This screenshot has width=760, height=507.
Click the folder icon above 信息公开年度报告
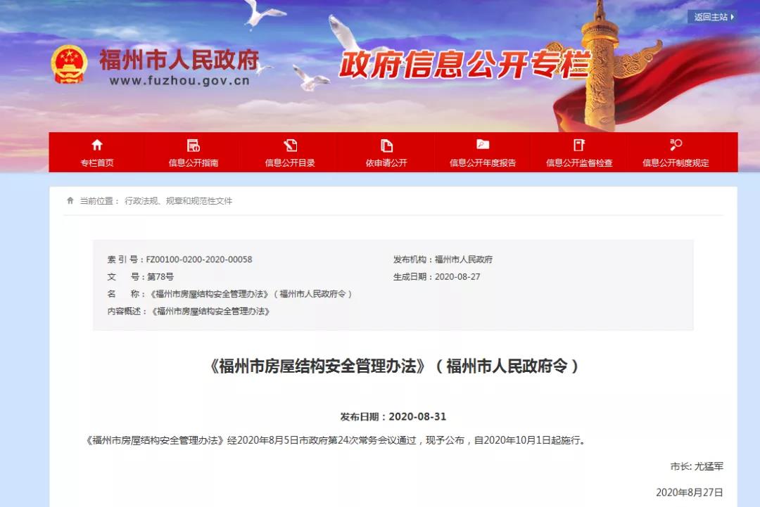pyautogui.click(x=483, y=145)
